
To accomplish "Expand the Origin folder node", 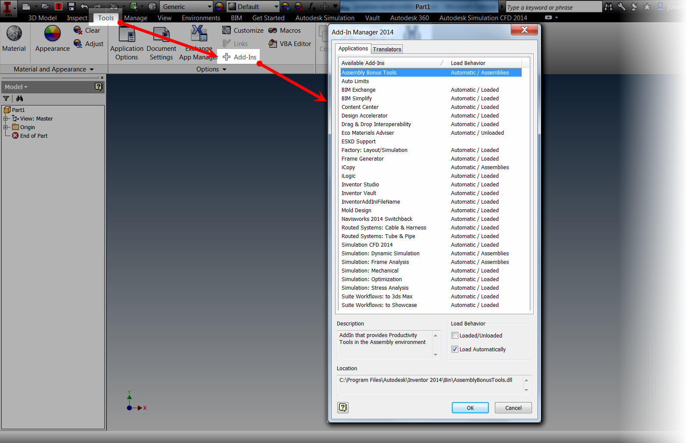I will tap(6, 127).
